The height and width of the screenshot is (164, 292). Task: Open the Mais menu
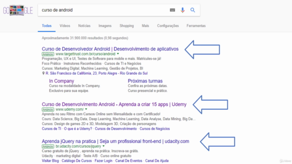tap(145, 26)
